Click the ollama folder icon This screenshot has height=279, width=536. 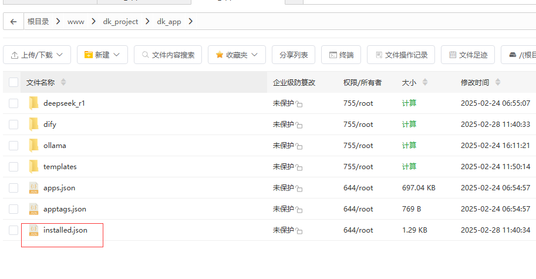pos(33,146)
